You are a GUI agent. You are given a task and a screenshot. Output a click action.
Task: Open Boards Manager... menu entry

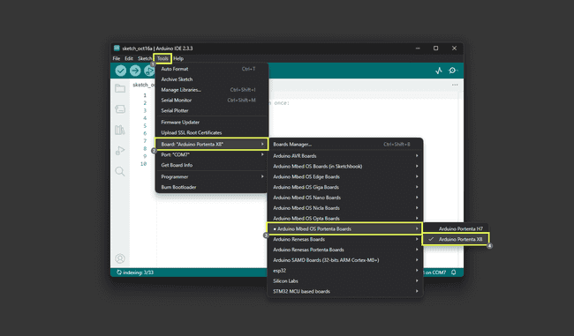345,144
